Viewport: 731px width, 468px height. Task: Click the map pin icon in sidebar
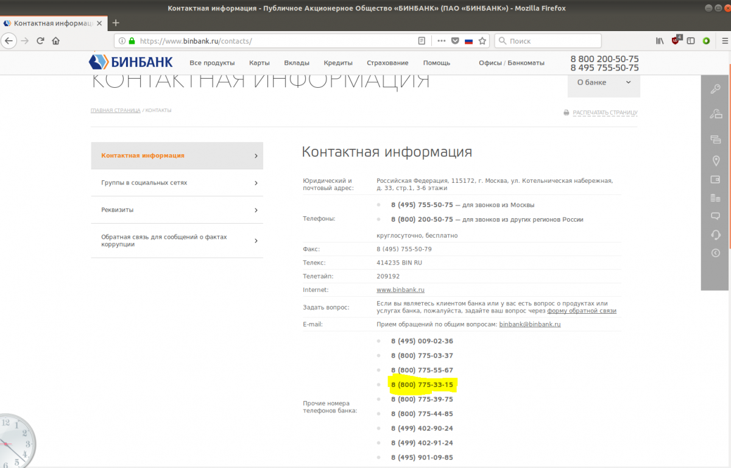pos(716,161)
